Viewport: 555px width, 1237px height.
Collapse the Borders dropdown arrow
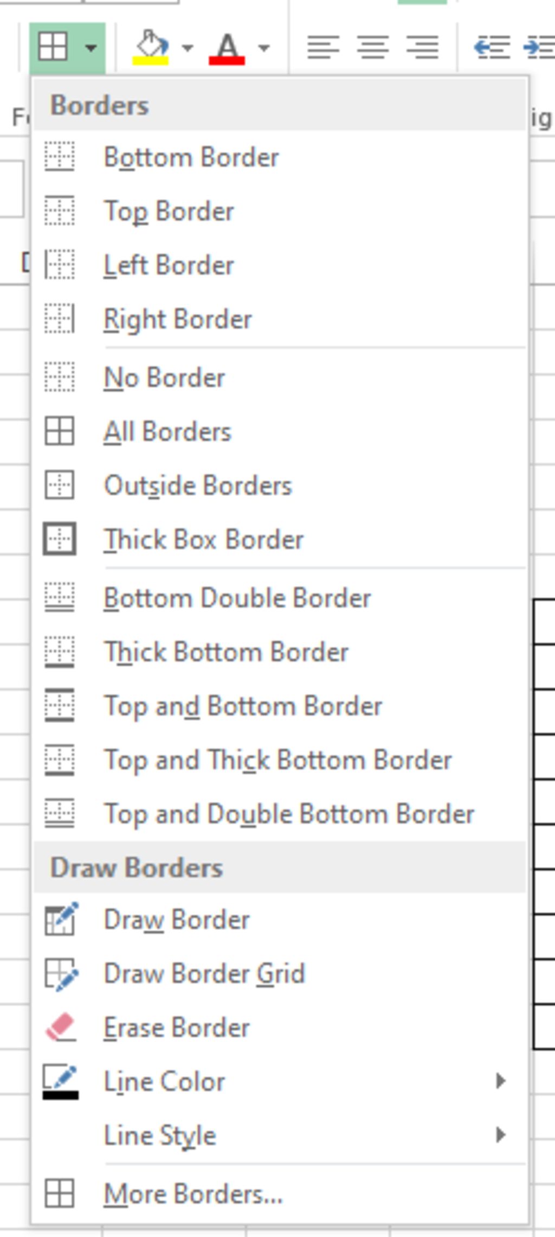point(91,48)
